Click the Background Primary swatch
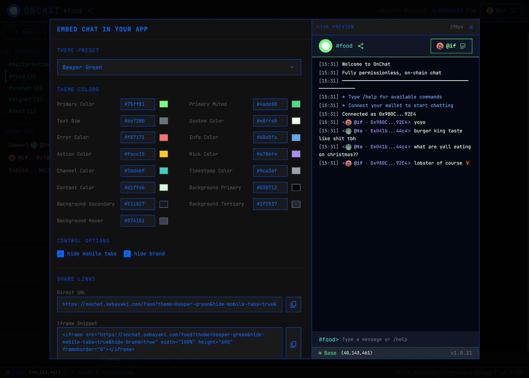Image resolution: width=529 pixels, height=378 pixels. [x=296, y=187]
